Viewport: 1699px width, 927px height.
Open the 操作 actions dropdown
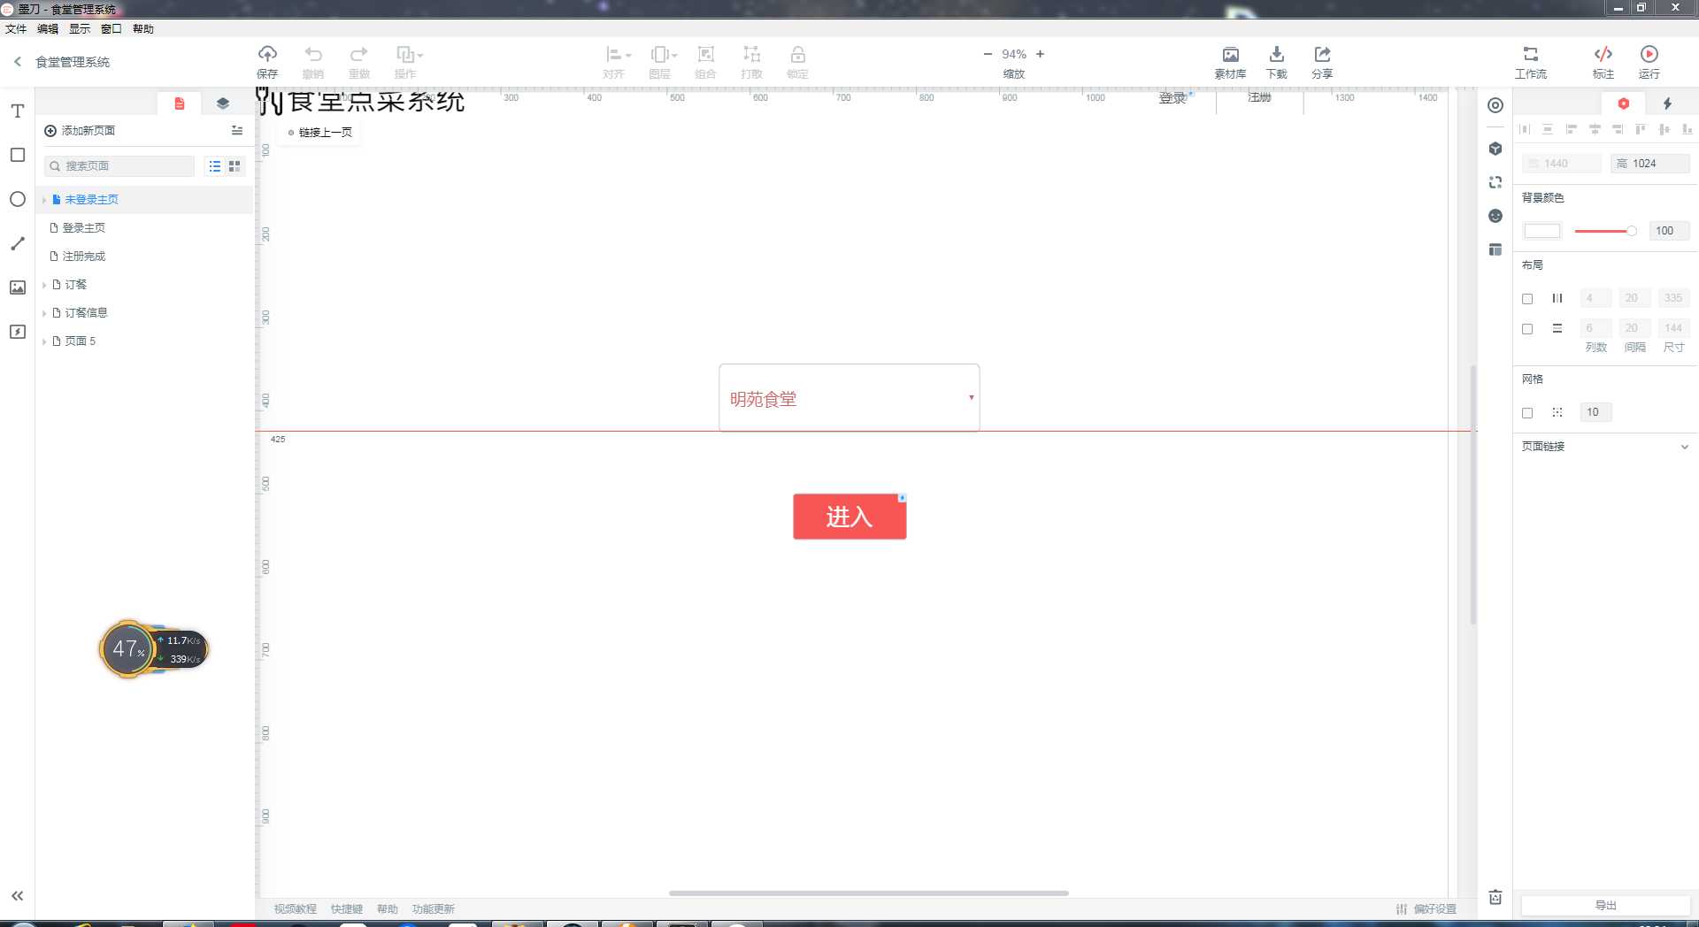408,62
